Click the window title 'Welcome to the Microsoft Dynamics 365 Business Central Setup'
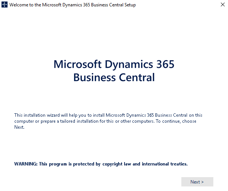228x191 pixels. click(73, 5)
